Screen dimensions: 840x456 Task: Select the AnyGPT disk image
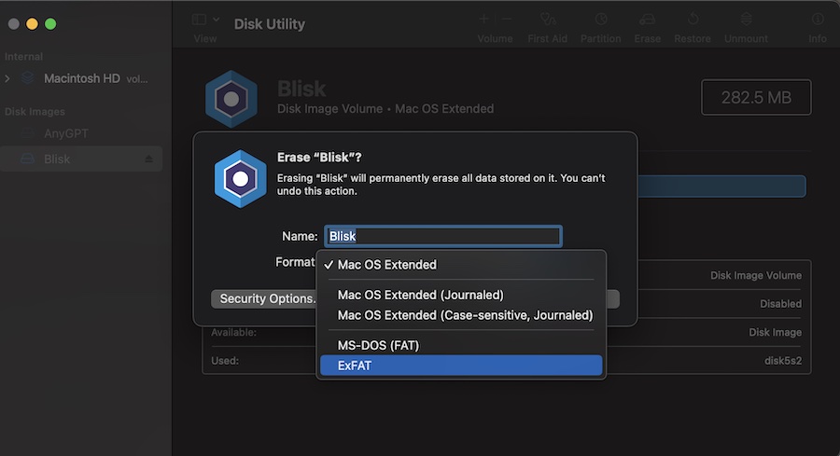[66, 133]
